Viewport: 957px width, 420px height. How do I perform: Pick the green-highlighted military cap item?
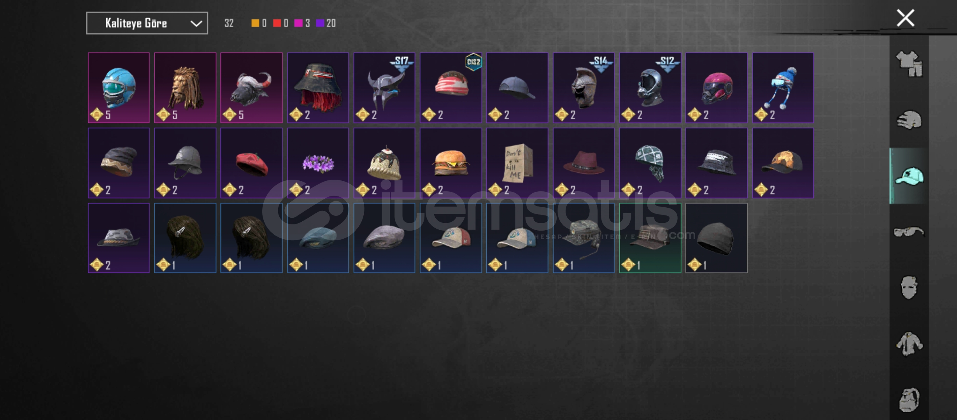(650, 238)
